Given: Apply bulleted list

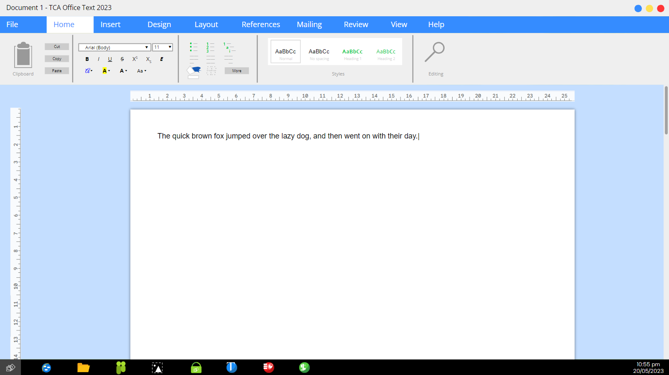Looking at the screenshot, I should 194,47.
